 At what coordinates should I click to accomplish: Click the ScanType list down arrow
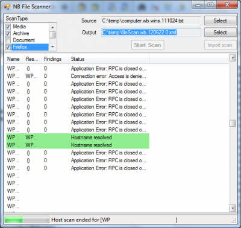click(52, 46)
